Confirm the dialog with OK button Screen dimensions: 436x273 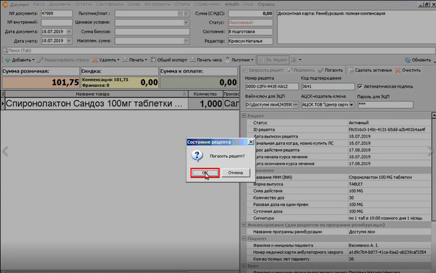coord(205,173)
